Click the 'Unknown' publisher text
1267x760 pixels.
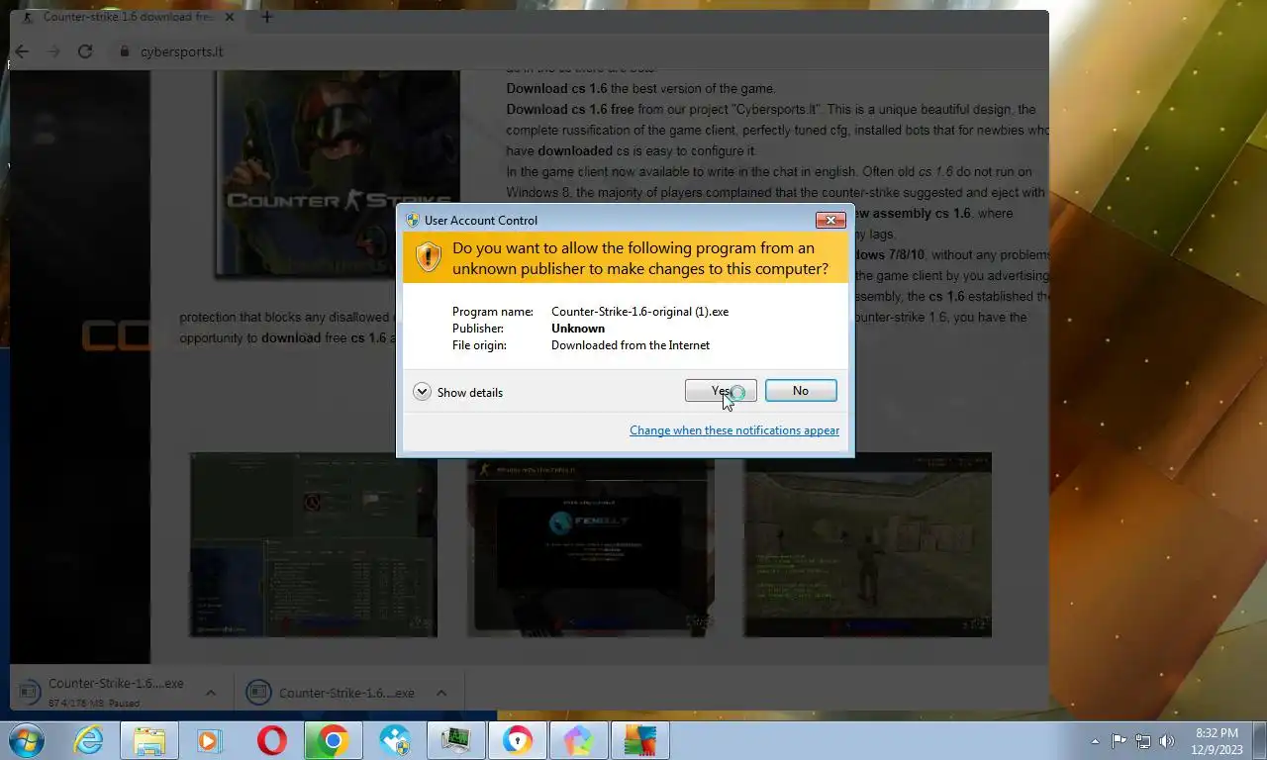point(578,329)
